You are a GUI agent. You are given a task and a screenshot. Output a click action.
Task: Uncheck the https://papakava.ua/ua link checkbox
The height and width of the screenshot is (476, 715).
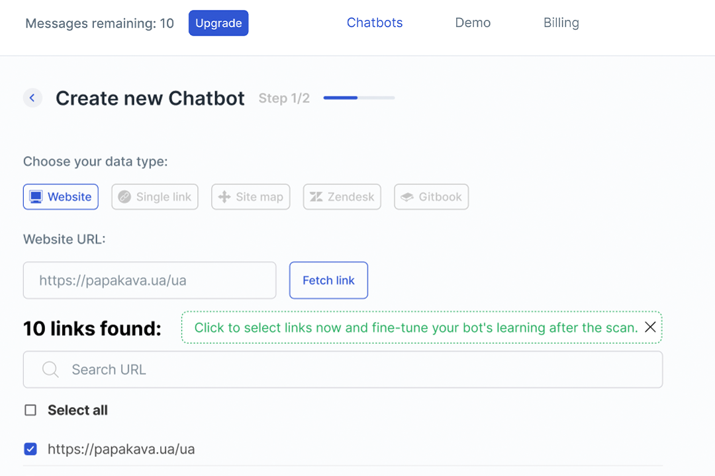click(x=30, y=449)
